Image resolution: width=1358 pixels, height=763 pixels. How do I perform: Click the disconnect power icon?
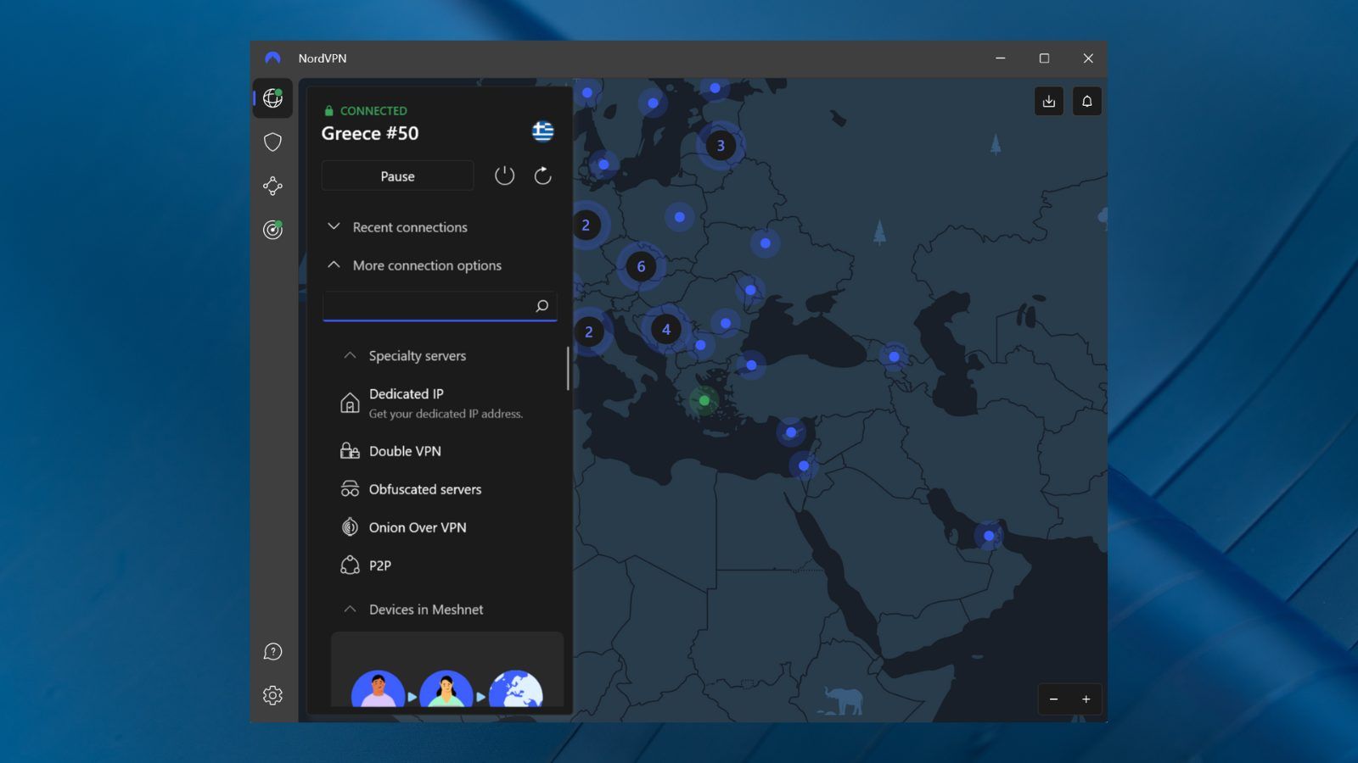(504, 175)
